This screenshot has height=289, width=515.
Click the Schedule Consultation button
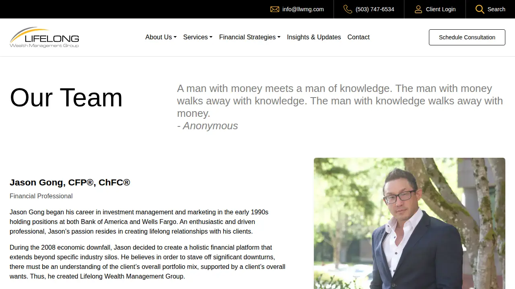(x=467, y=37)
